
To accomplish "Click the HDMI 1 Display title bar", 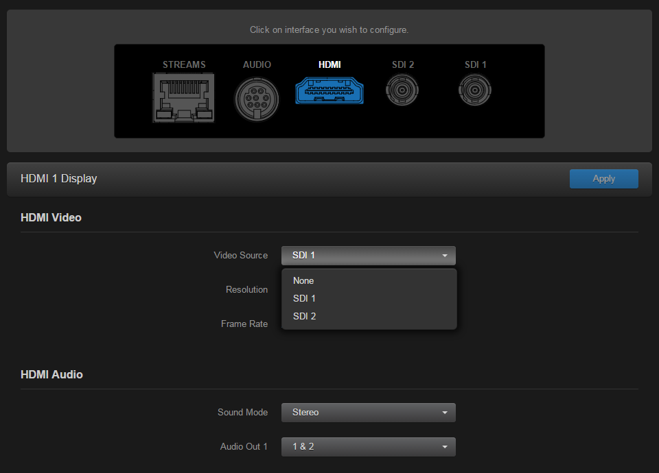I will tap(58, 178).
